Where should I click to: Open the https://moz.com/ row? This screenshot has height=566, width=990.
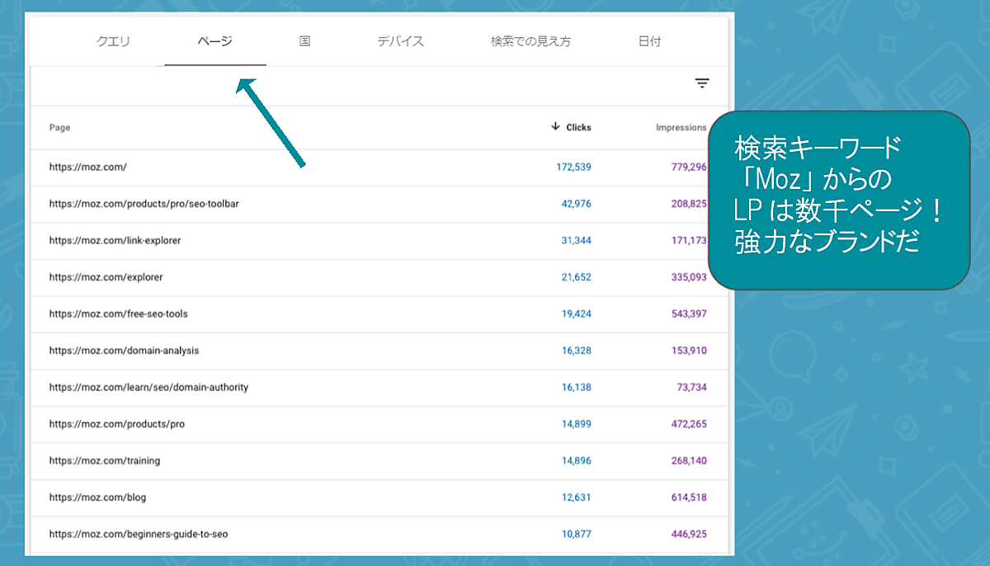pyautogui.click(x=87, y=167)
